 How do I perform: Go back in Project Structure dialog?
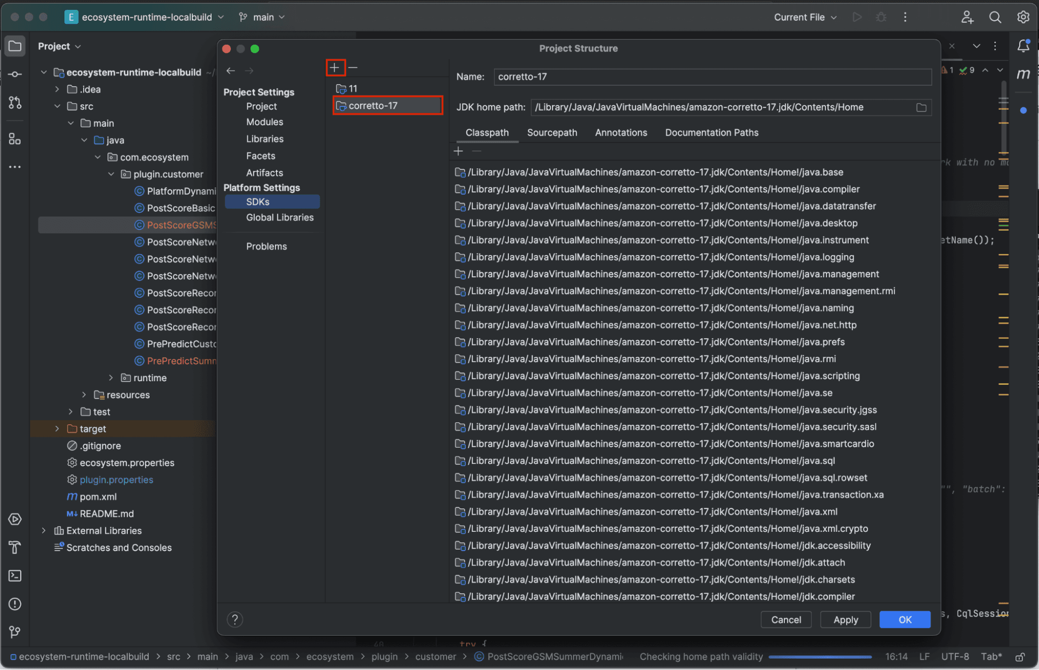[231, 71]
